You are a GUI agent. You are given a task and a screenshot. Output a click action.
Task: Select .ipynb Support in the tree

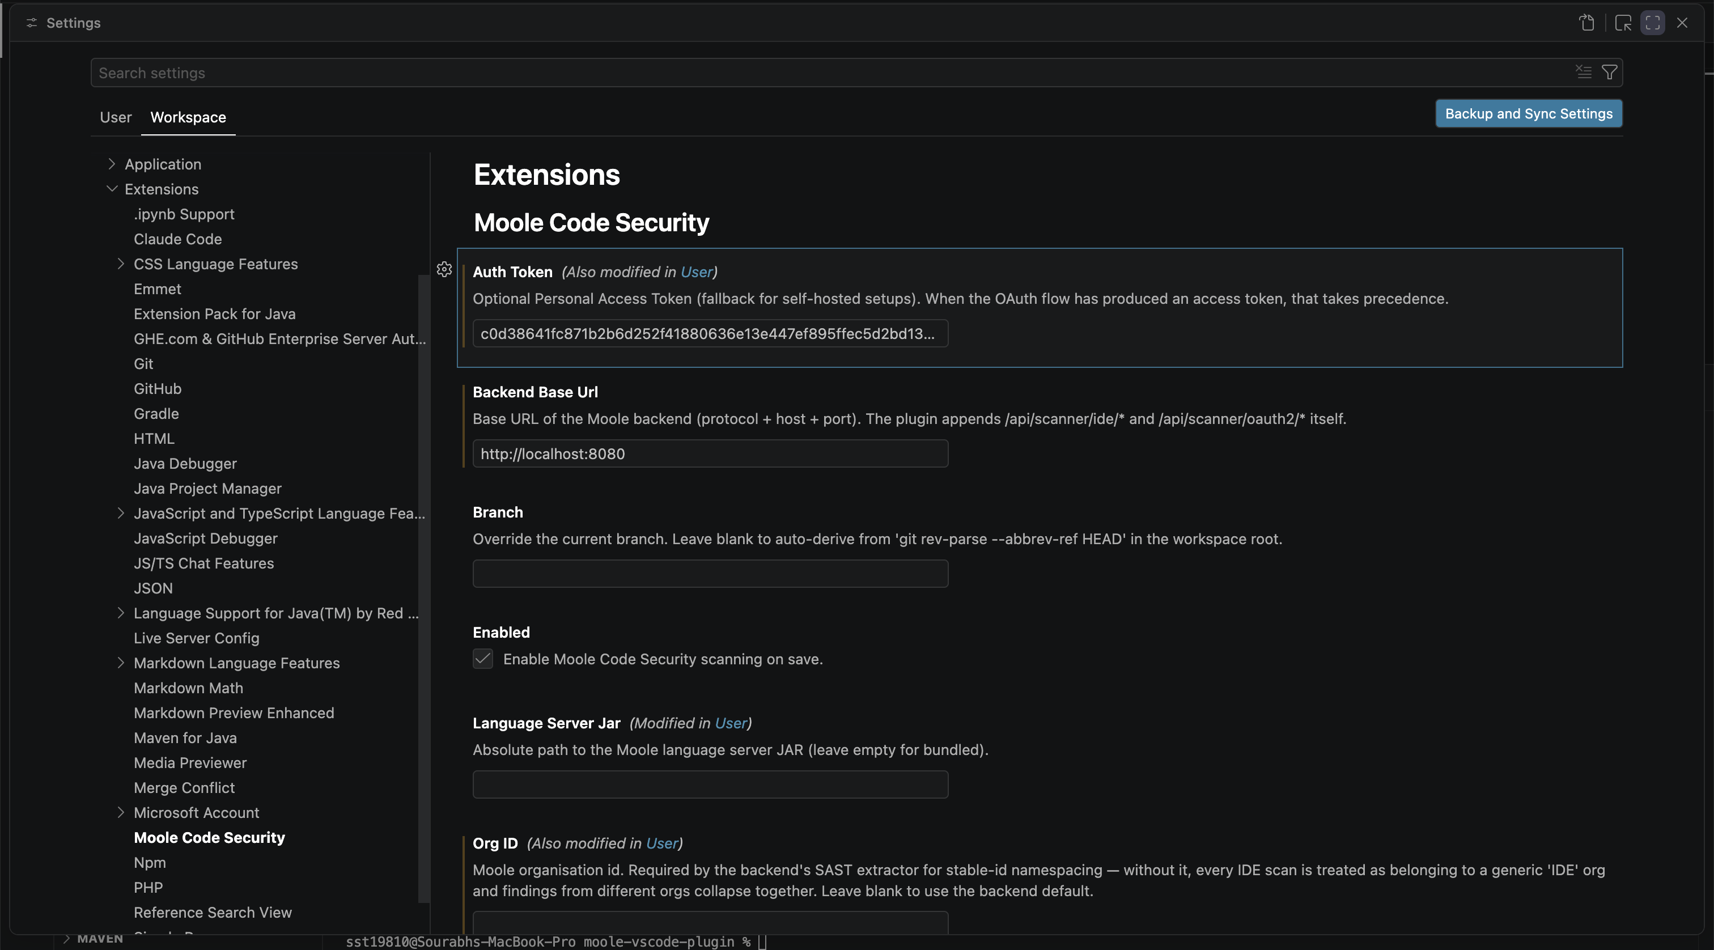pyautogui.click(x=184, y=214)
